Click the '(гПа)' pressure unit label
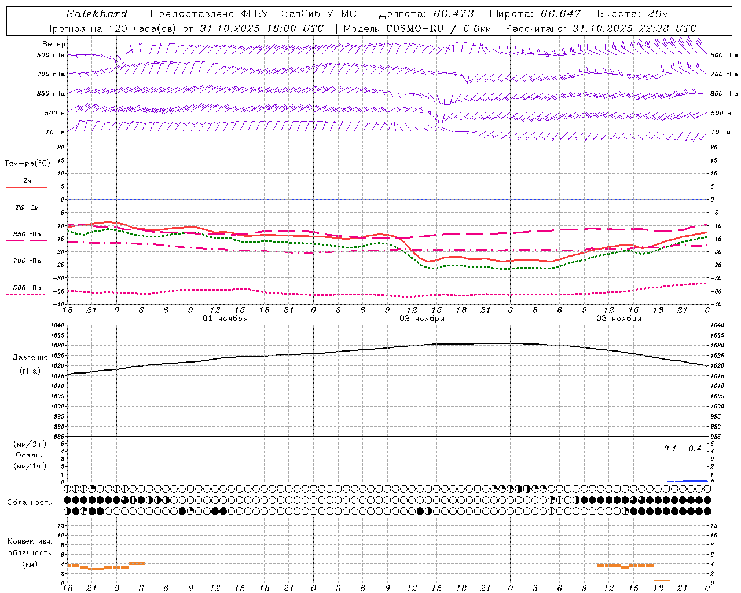This screenshot has width=741, height=593. click(30, 371)
